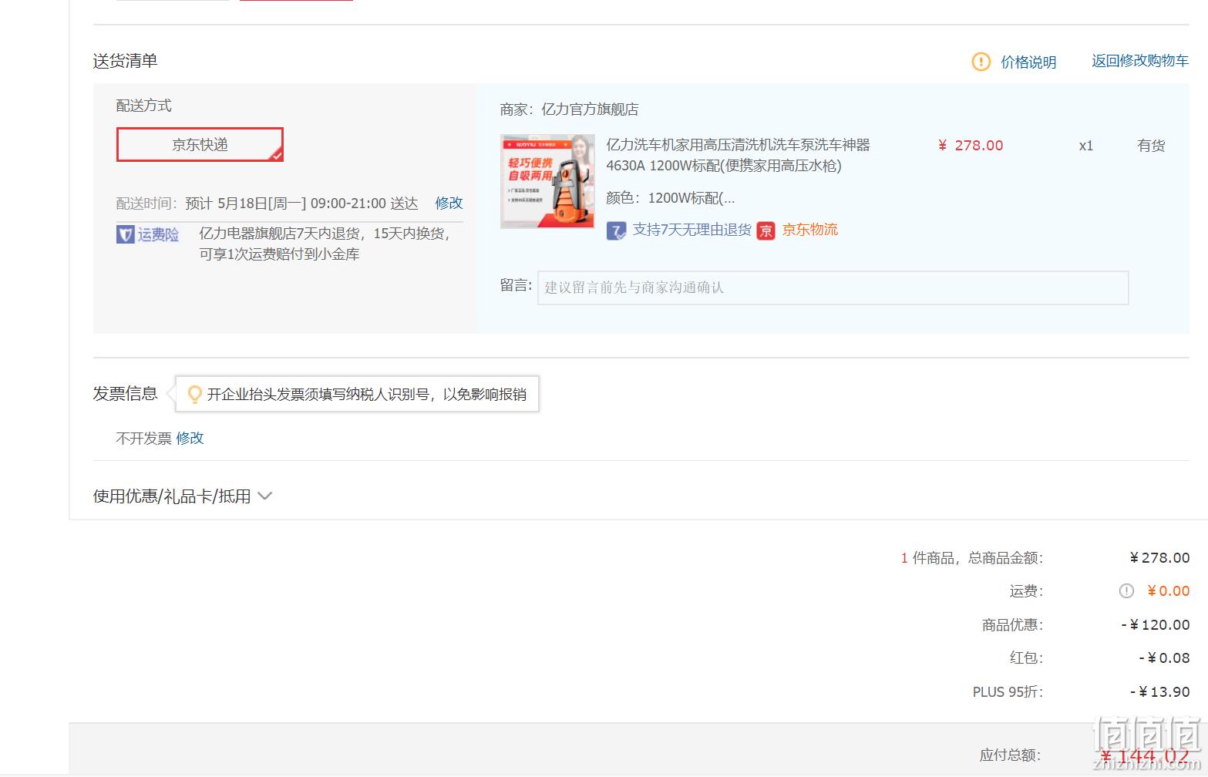This screenshot has width=1208, height=777.
Task: Click the 运费险 shield icon
Action: 125,234
